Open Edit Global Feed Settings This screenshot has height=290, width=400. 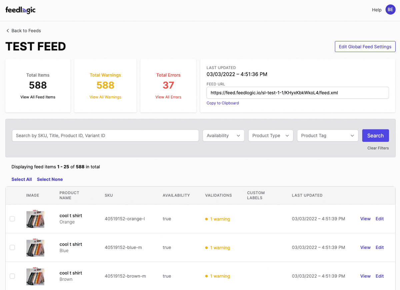tap(365, 46)
